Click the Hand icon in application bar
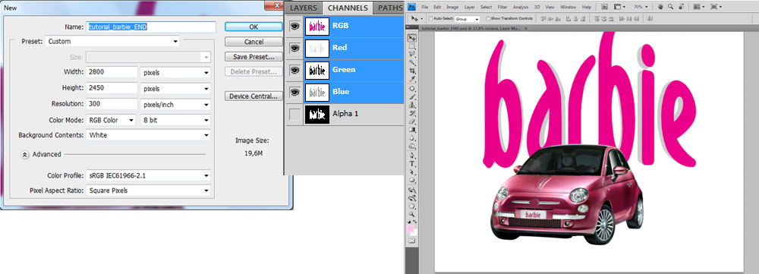The height and width of the screenshot is (274, 759). [661, 7]
